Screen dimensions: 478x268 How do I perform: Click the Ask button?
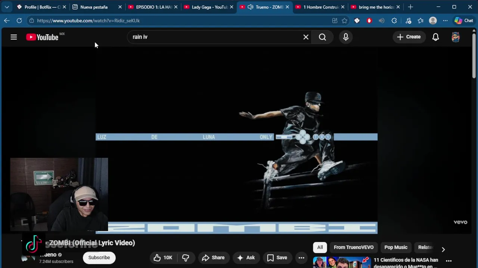[x=246, y=258]
